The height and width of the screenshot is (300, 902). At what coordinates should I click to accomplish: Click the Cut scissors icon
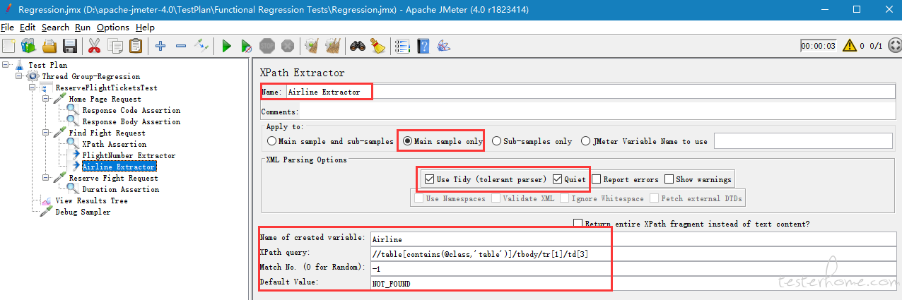94,46
